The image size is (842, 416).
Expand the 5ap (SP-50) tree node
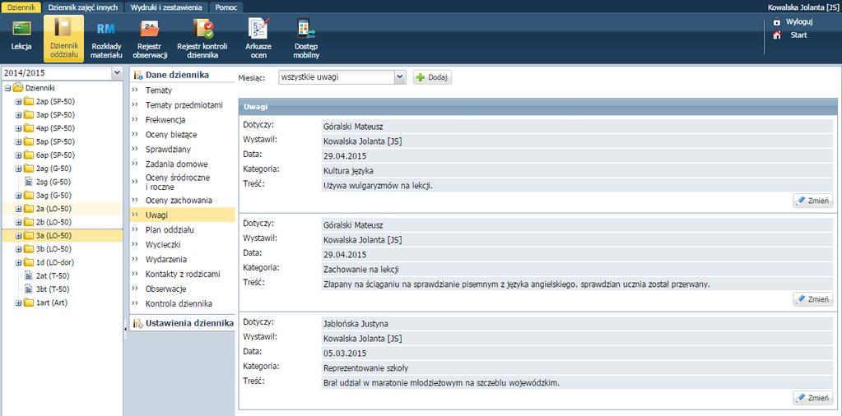[x=18, y=141]
